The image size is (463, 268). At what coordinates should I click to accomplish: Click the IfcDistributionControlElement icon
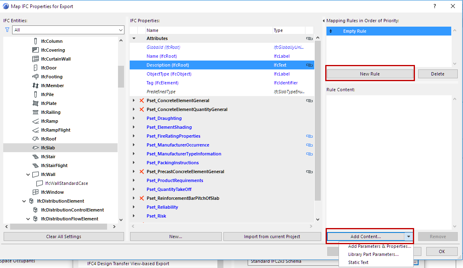[x=36, y=209]
